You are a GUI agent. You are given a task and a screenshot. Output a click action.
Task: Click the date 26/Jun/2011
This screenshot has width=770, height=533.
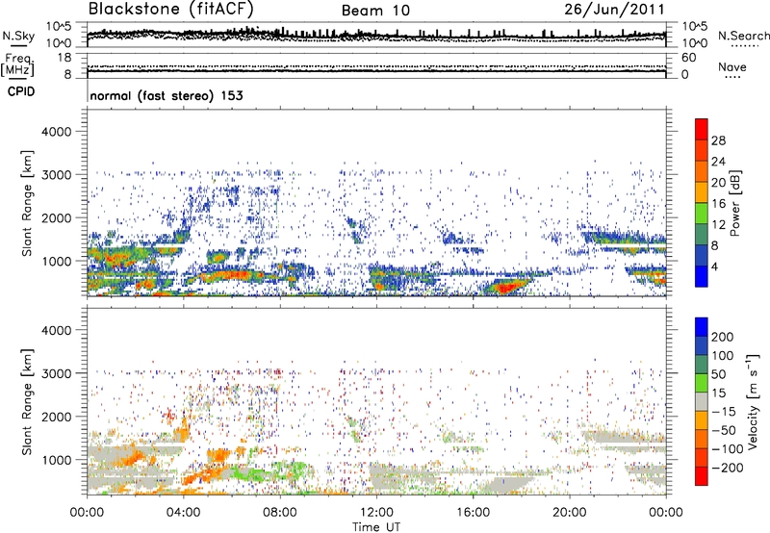[x=614, y=9]
